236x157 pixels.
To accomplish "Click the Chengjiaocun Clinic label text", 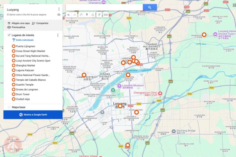I will pyautogui.click(x=145, y=93).
